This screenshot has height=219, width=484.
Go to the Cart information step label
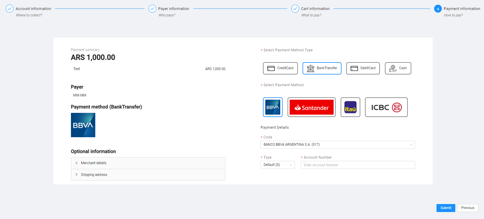click(315, 9)
